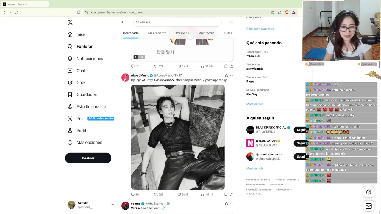Open osama profile avatar
The width and height of the screenshot is (381, 214).
[125, 206]
